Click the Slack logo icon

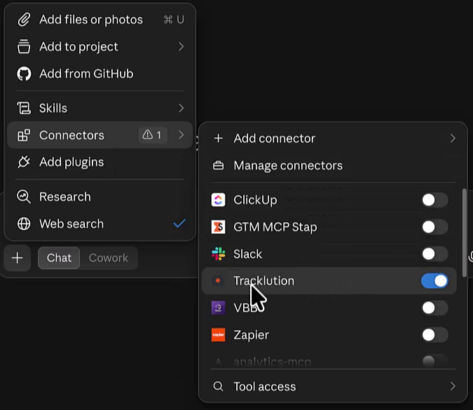click(219, 254)
